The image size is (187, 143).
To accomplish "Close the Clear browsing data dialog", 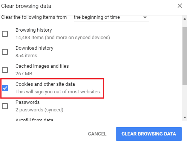I will [x=180, y=6].
